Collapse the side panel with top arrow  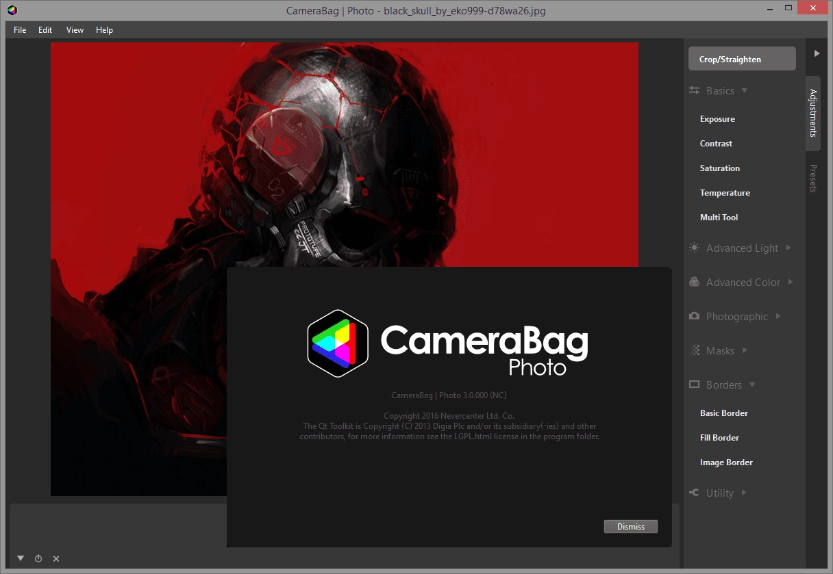(817, 53)
